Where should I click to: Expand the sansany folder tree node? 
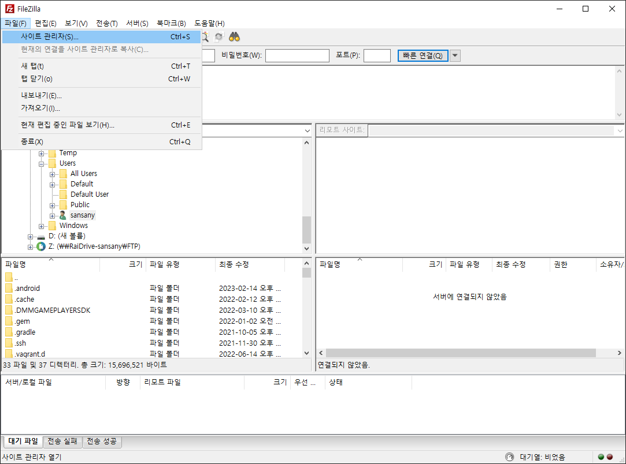52,216
